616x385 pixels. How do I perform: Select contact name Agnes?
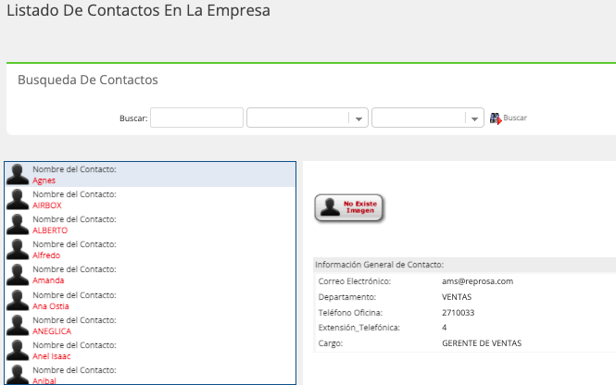coord(44,180)
